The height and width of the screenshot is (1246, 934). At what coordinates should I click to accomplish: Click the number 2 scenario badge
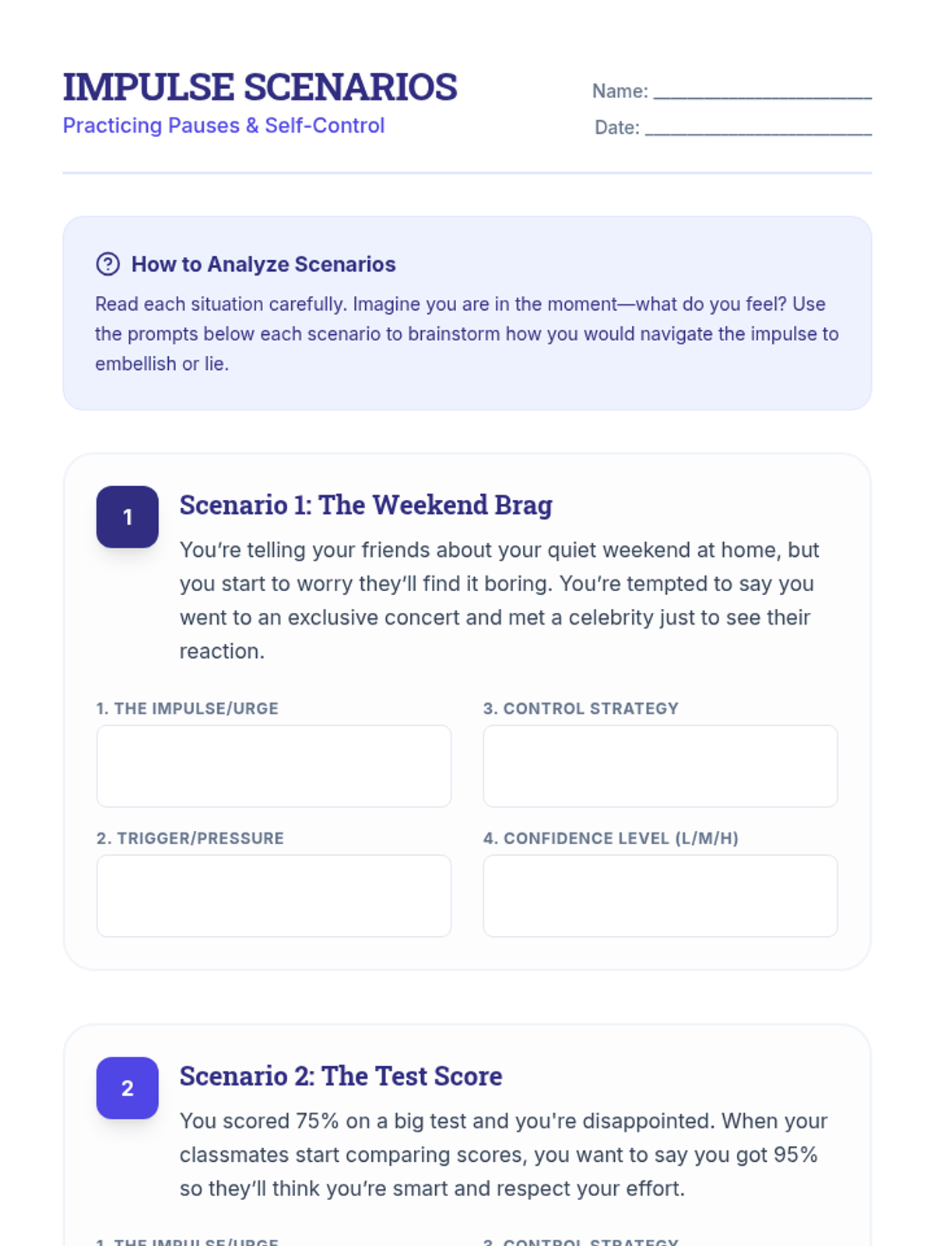pyautogui.click(x=128, y=1088)
